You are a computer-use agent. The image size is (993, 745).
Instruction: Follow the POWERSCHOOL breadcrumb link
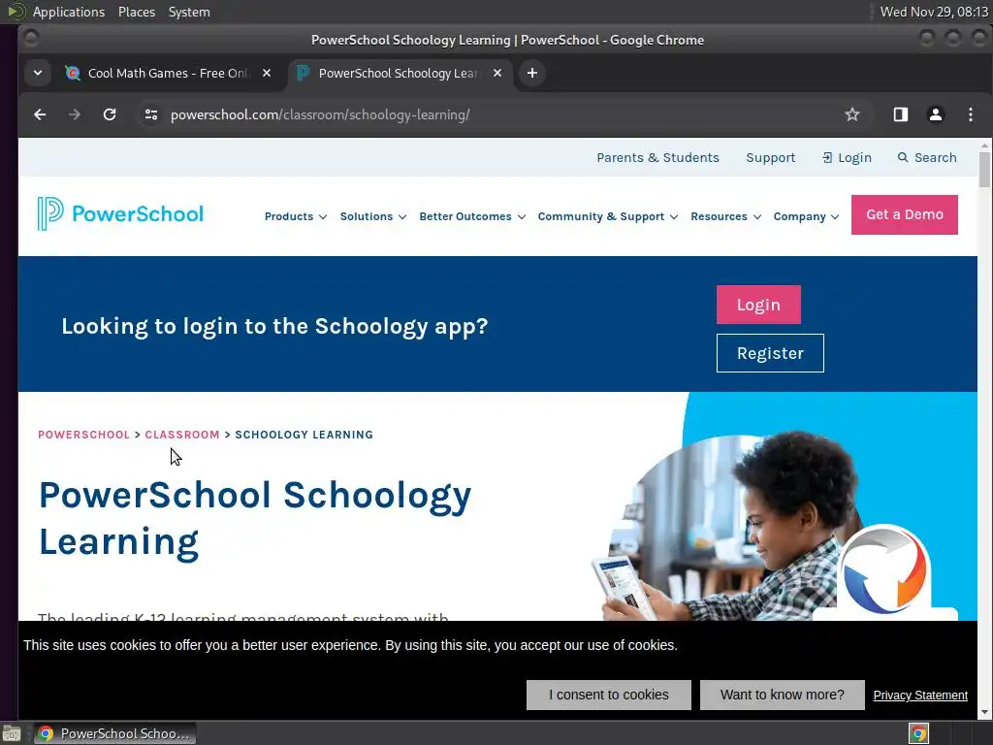pos(83,435)
